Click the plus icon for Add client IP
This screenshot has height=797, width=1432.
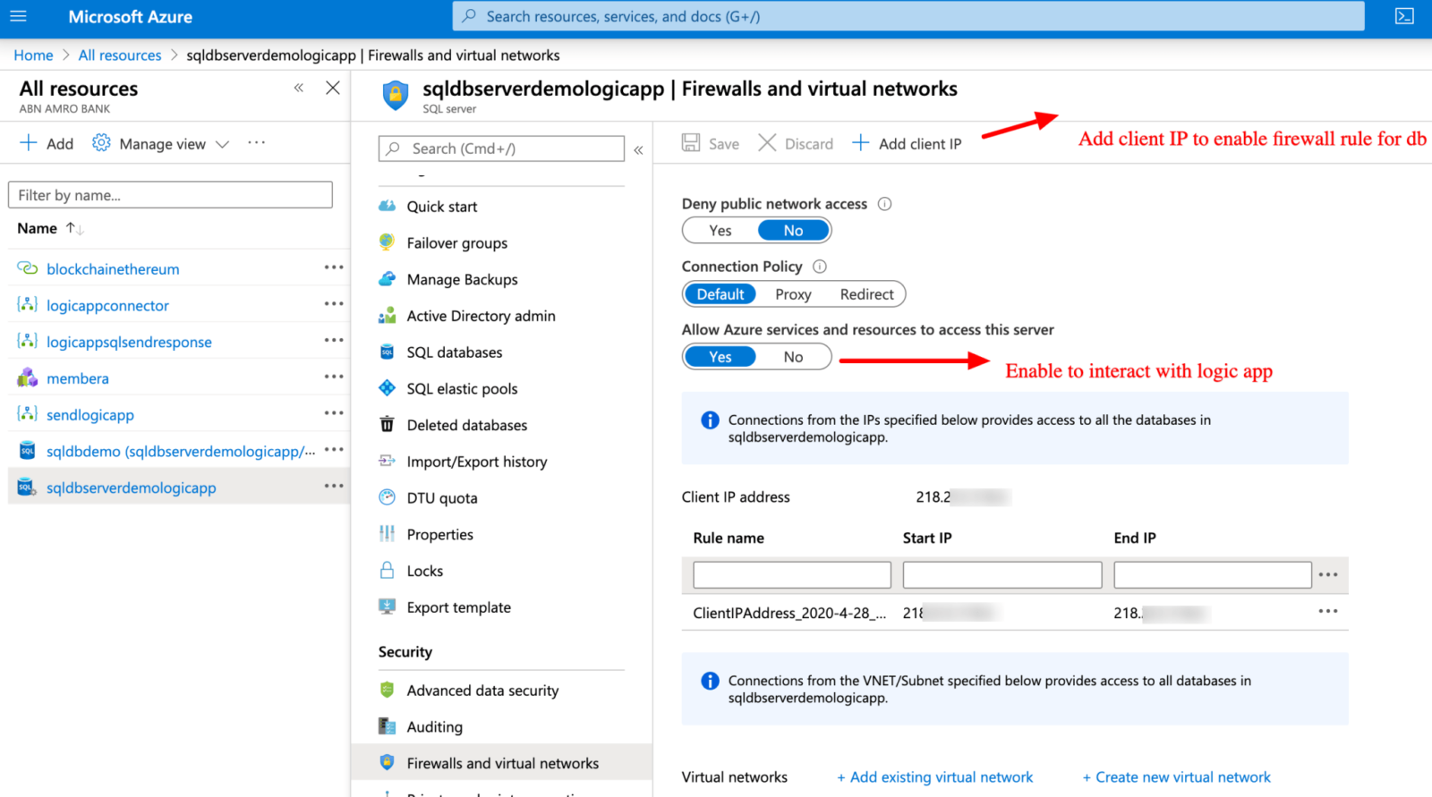tap(860, 143)
